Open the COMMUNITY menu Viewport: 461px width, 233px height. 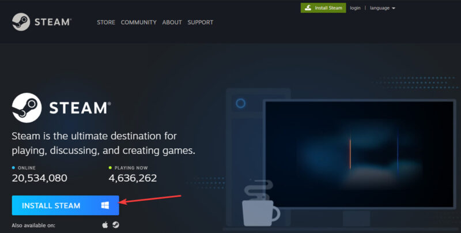coord(138,22)
